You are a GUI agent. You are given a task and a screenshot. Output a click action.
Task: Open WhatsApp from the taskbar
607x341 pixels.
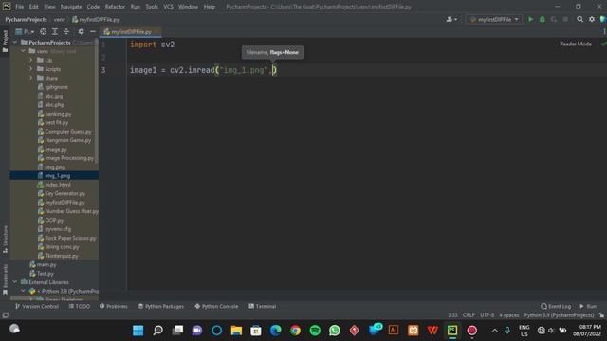[335, 331]
